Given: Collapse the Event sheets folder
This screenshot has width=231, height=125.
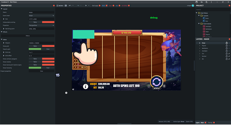Looking at the screenshot, I should (199, 24).
